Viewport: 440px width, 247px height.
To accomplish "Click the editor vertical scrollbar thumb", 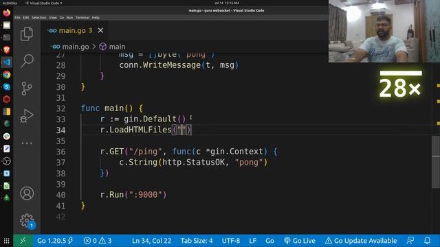I will pyautogui.click(x=435, y=162).
